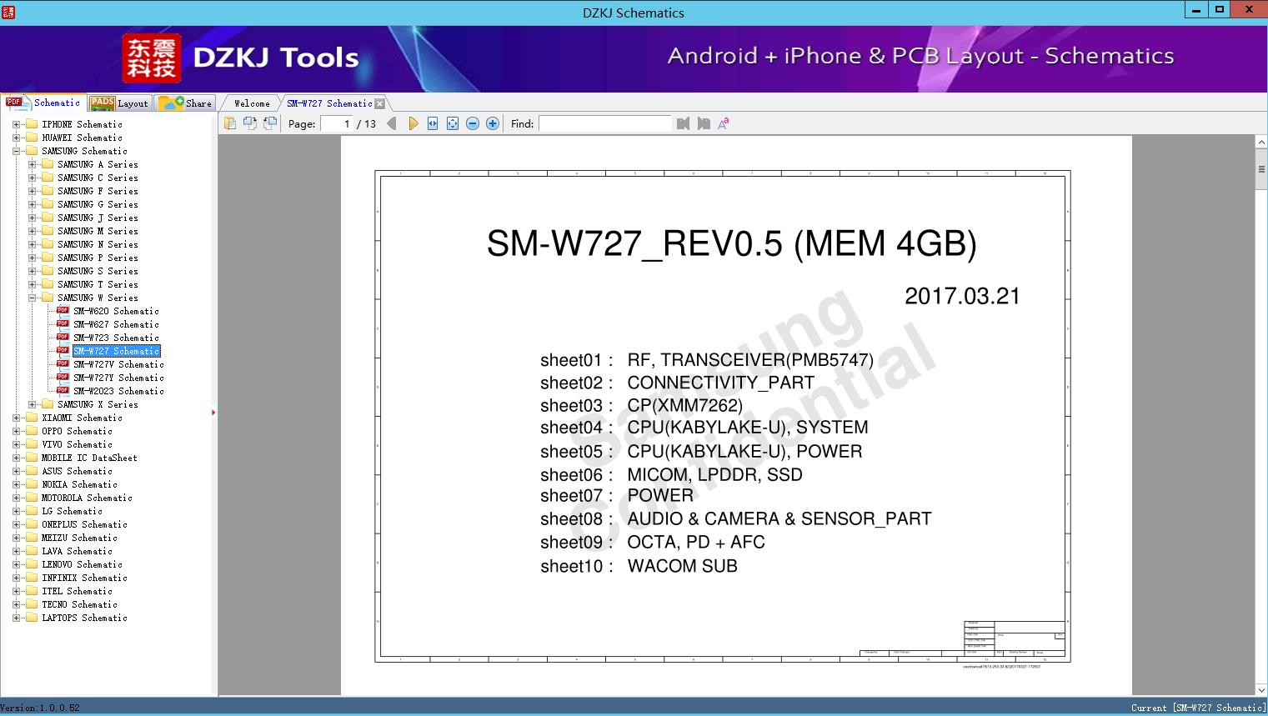Maximize the DZKJ Schematics window

[1220, 10]
